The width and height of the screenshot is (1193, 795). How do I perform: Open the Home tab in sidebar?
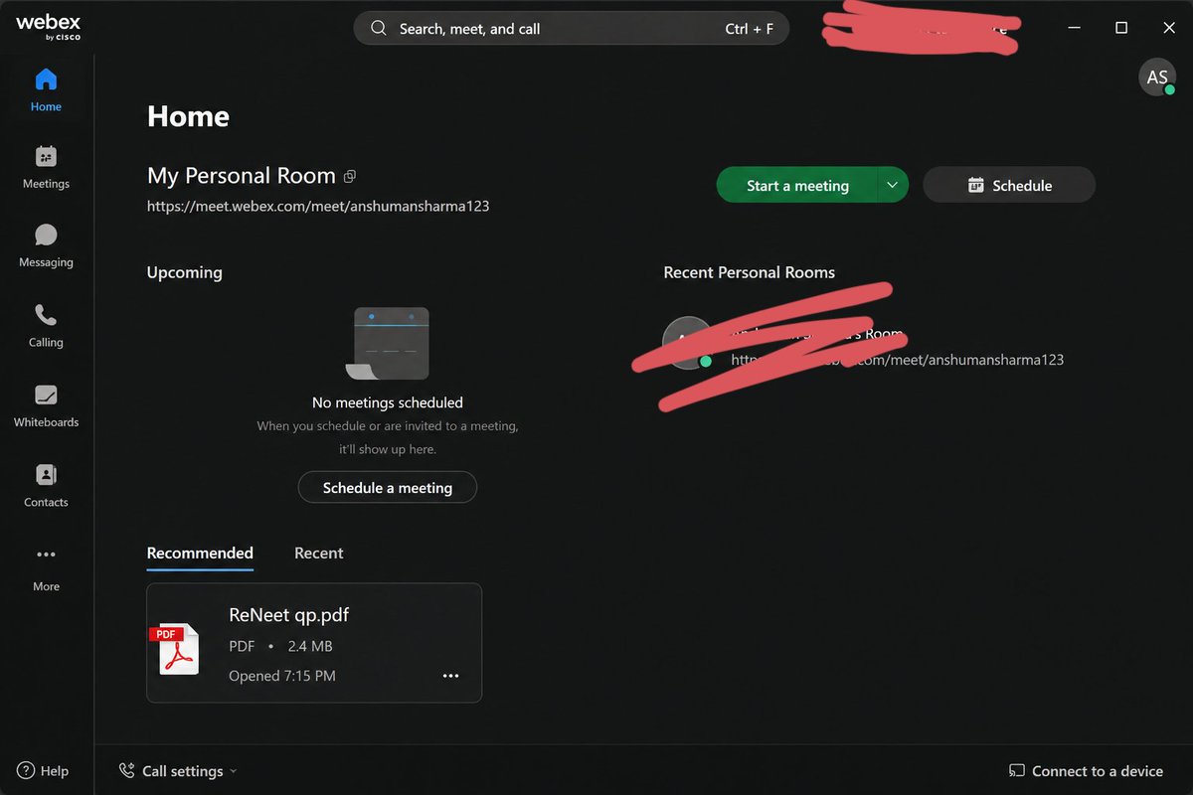(x=46, y=89)
